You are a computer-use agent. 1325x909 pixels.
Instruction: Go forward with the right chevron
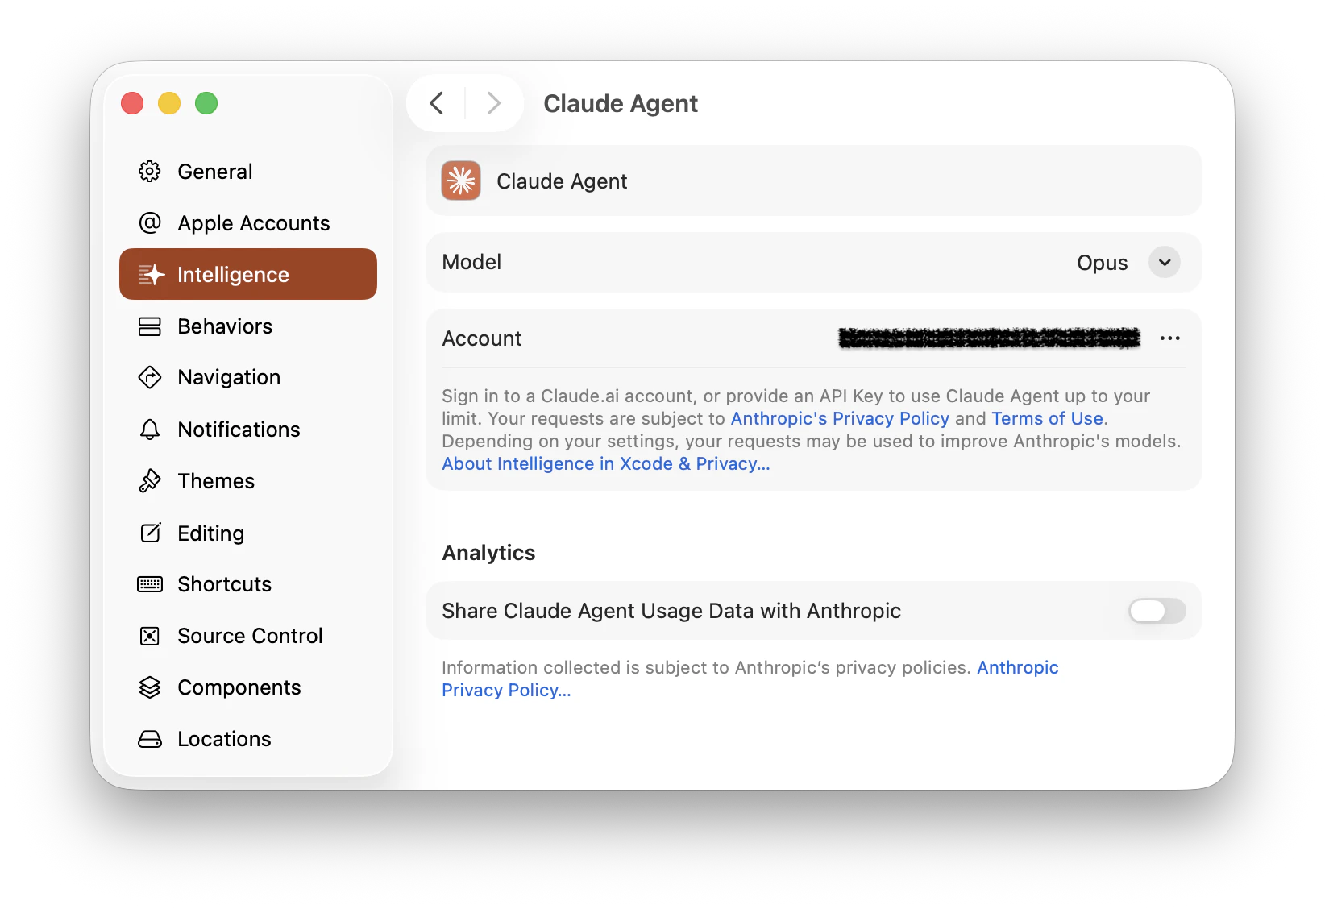(x=493, y=103)
